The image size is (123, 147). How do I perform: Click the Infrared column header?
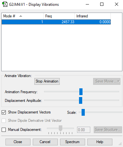coord(92,16)
